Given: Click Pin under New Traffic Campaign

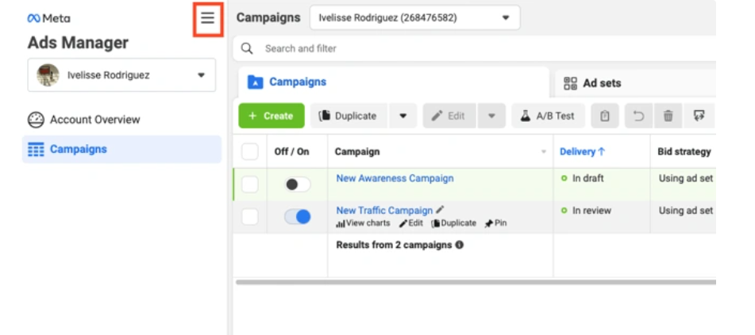Looking at the screenshot, I should pyautogui.click(x=496, y=223).
